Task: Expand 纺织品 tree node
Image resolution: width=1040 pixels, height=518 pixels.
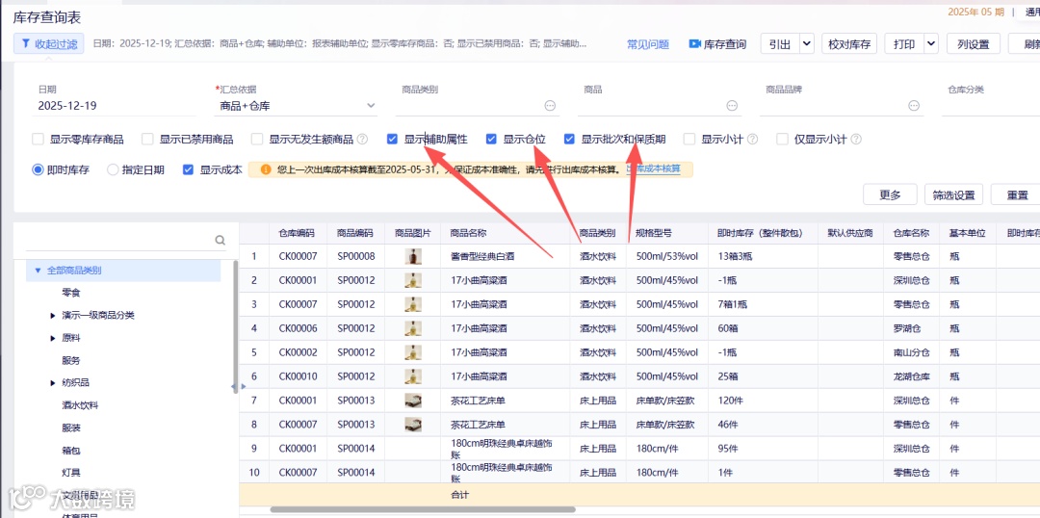Action: tap(53, 383)
